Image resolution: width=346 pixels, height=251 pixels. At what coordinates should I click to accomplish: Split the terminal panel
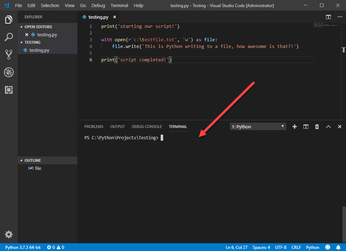click(x=306, y=127)
